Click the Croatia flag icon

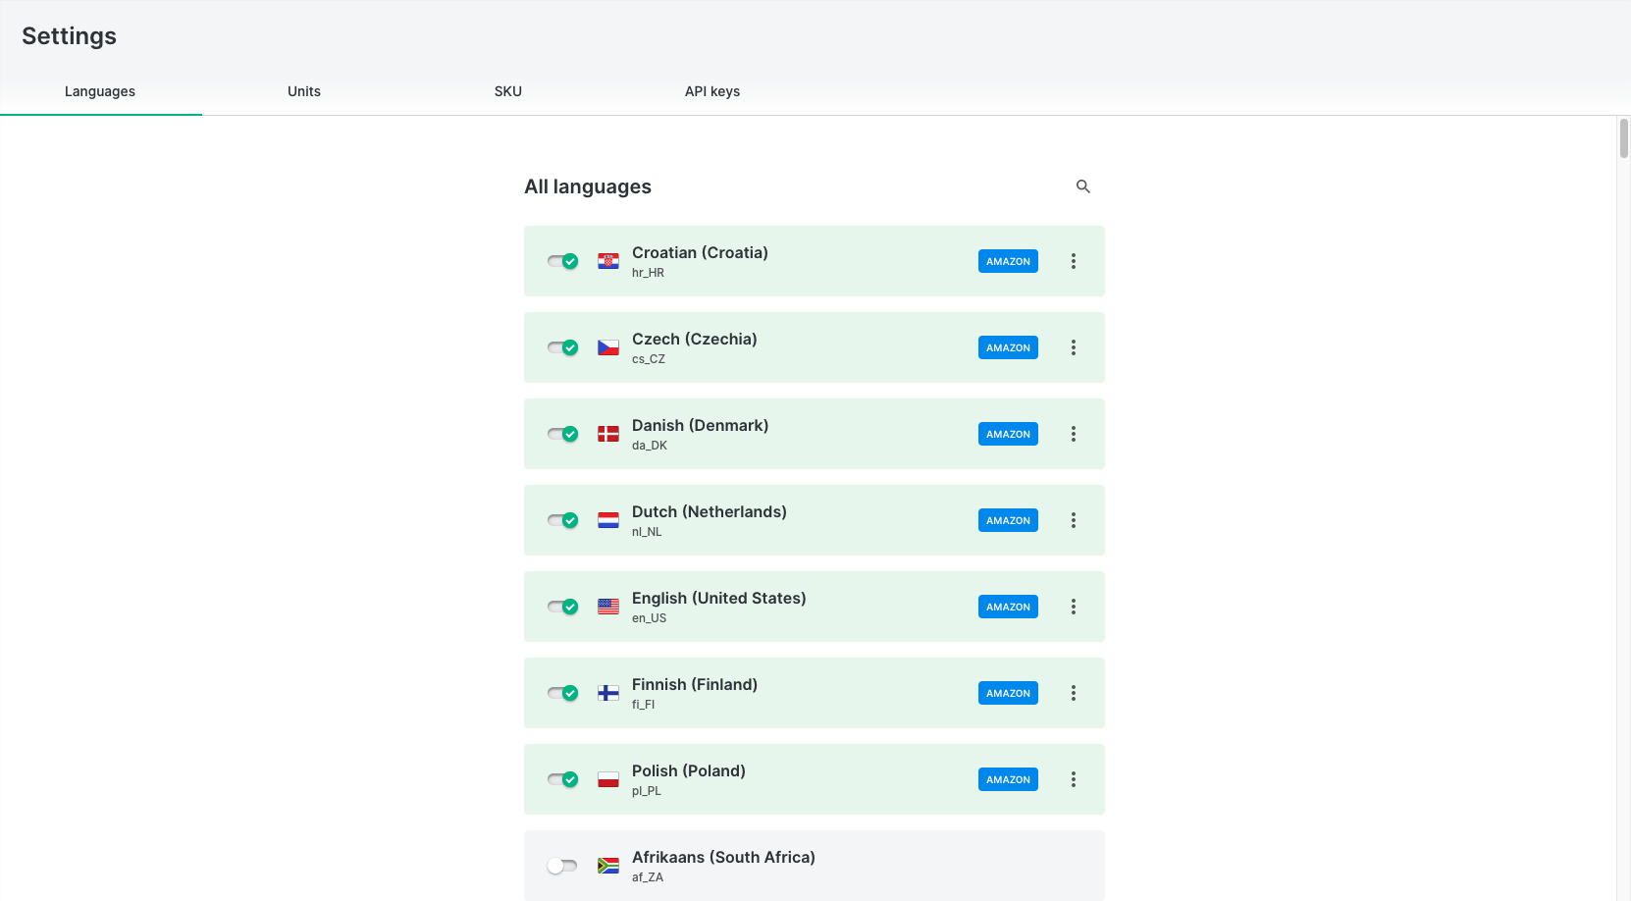[608, 261]
